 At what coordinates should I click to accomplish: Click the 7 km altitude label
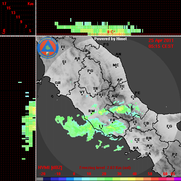[26, 26]
